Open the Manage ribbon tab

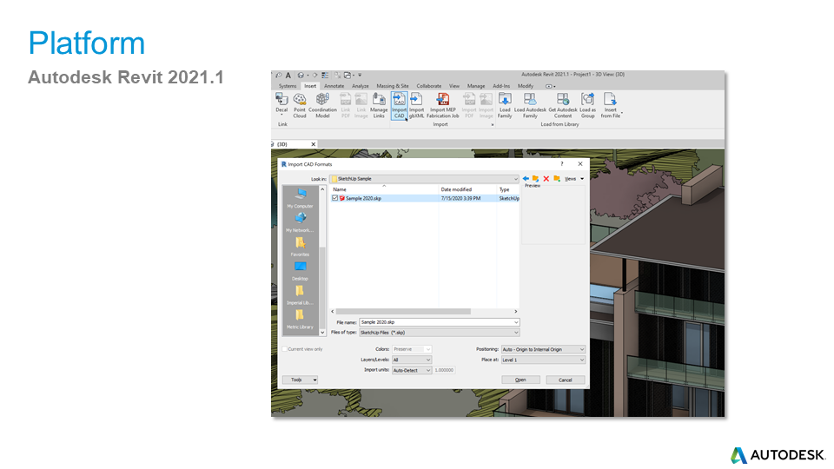[x=476, y=86]
